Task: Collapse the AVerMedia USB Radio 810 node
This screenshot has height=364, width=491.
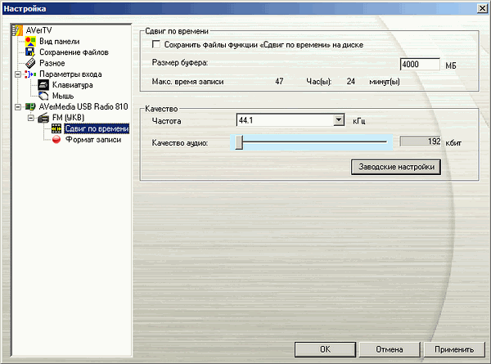Action: [x=18, y=107]
